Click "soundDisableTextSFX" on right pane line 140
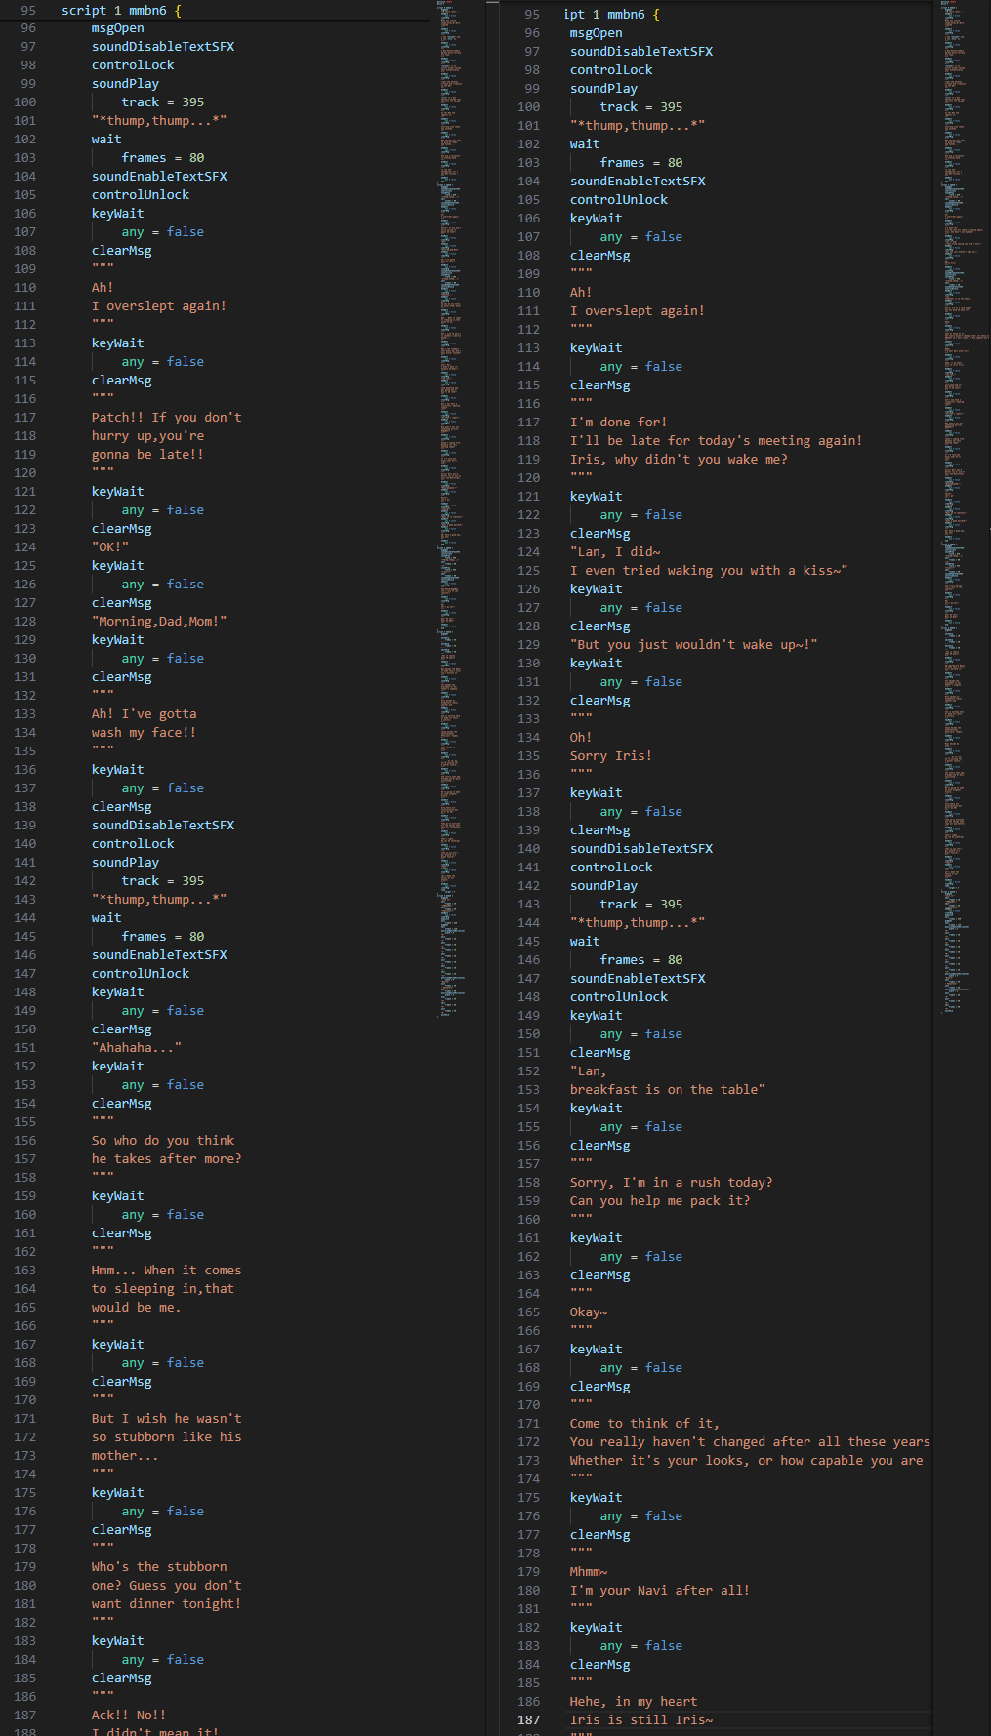This screenshot has height=1736, width=991. pos(641,849)
